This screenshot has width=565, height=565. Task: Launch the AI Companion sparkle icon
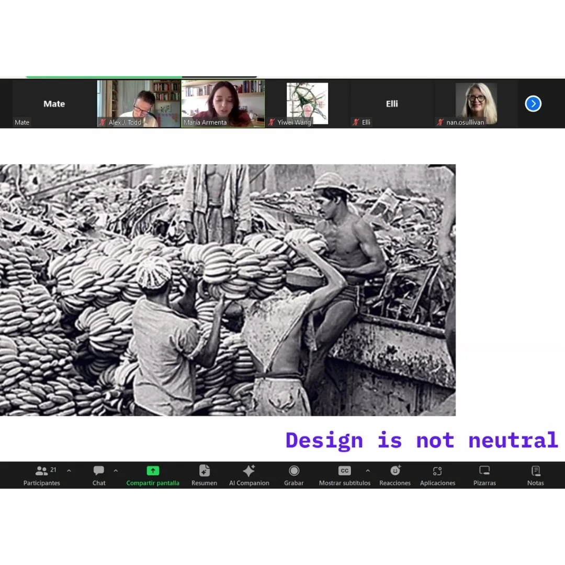coord(249,470)
